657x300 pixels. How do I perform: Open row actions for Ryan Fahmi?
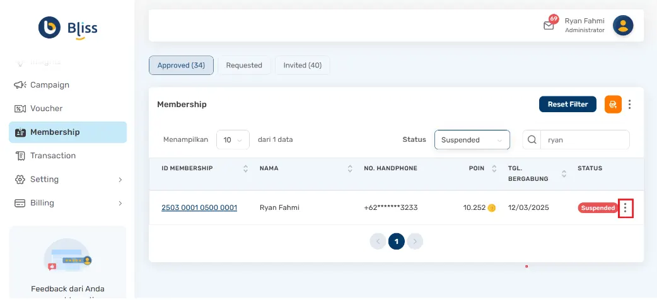[625, 208]
